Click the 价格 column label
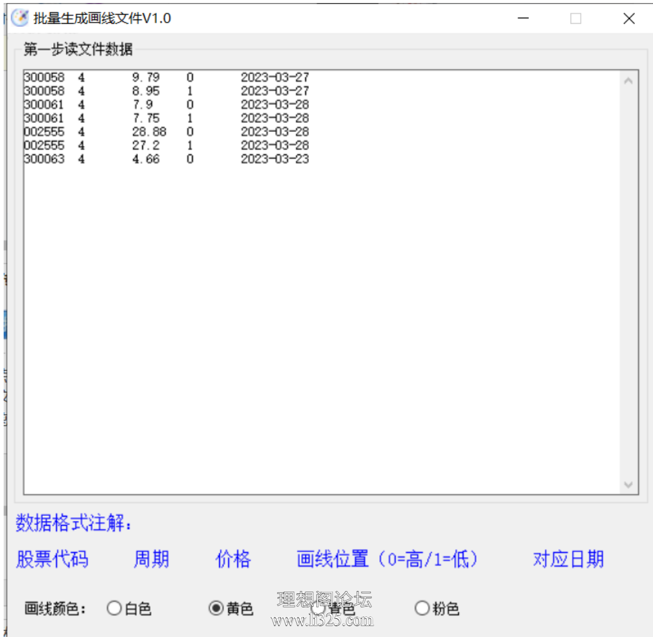653x637 pixels. [x=233, y=559]
